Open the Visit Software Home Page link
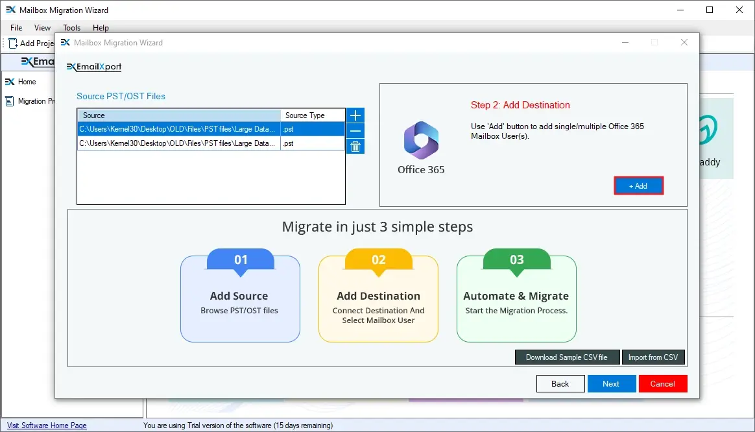Screen dimensions: 755x432 (x=47, y=426)
